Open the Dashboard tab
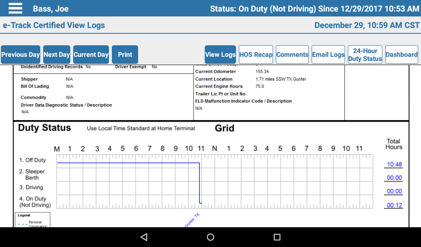 (x=402, y=55)
